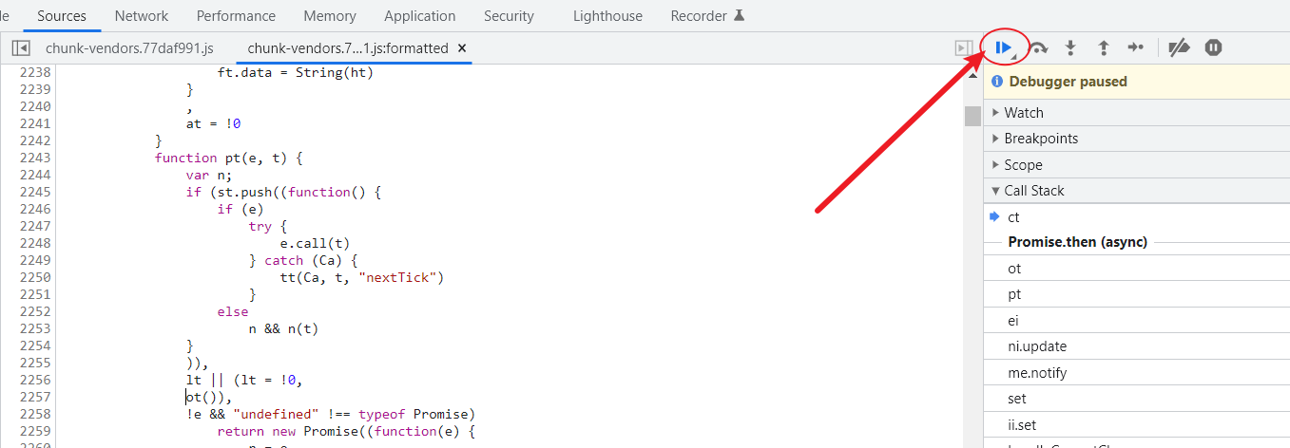This screenshot has width=1290, height=448.
Task: Deactivate breakpoints with the toggle icon
Action: click(x=1179, y=47)
